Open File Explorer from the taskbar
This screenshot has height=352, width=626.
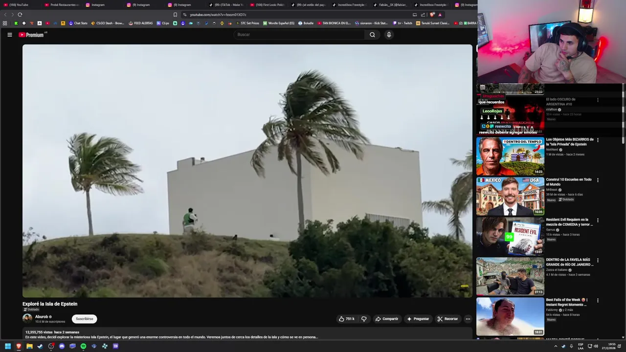(x=29, y=346)
